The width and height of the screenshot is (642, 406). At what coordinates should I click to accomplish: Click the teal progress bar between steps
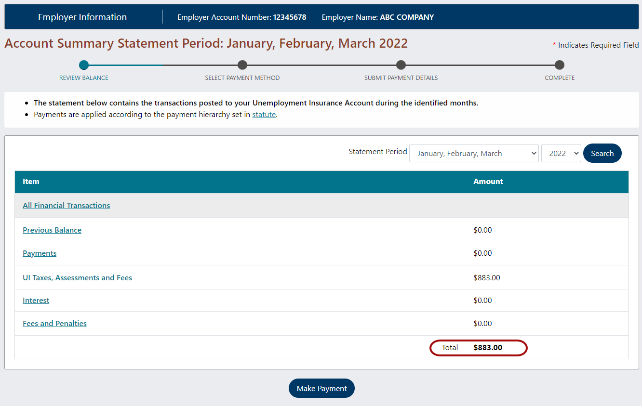click(x=125, y=65)
